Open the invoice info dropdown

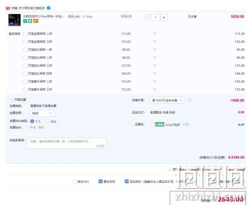coord(42,113)
